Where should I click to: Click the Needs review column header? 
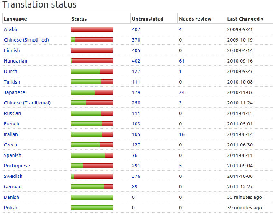tap(195, 19)
